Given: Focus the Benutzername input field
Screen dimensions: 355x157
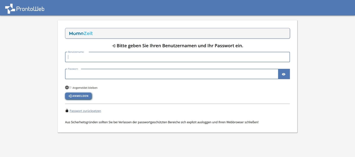Looking at the screenshot, I should click(177, 57).
